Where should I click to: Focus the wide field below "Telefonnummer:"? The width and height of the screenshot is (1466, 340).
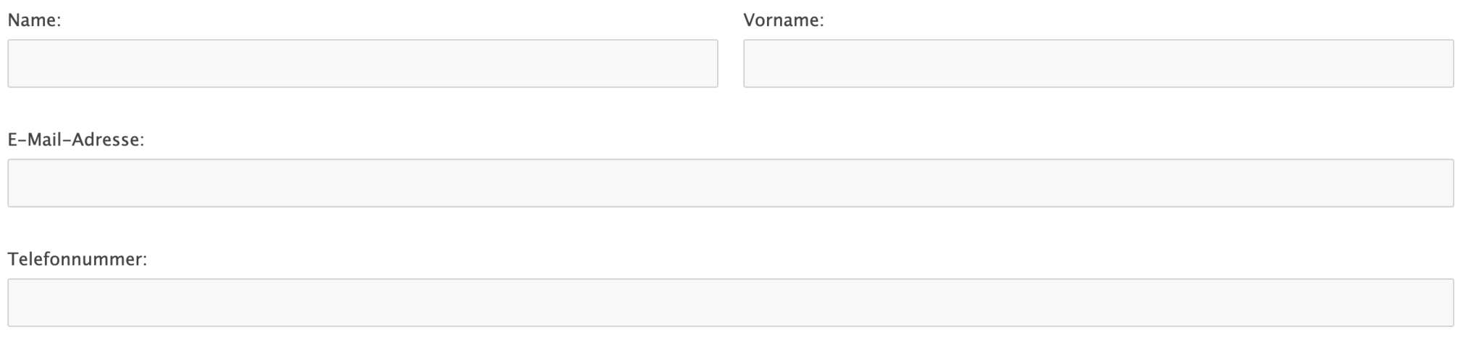pyautogui.click(x=730, y=302)
